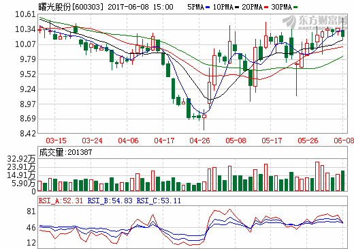Select the 04-17 date axis label
The width and height of the screenshot is (354, 249).
click(x=164, y=141)
